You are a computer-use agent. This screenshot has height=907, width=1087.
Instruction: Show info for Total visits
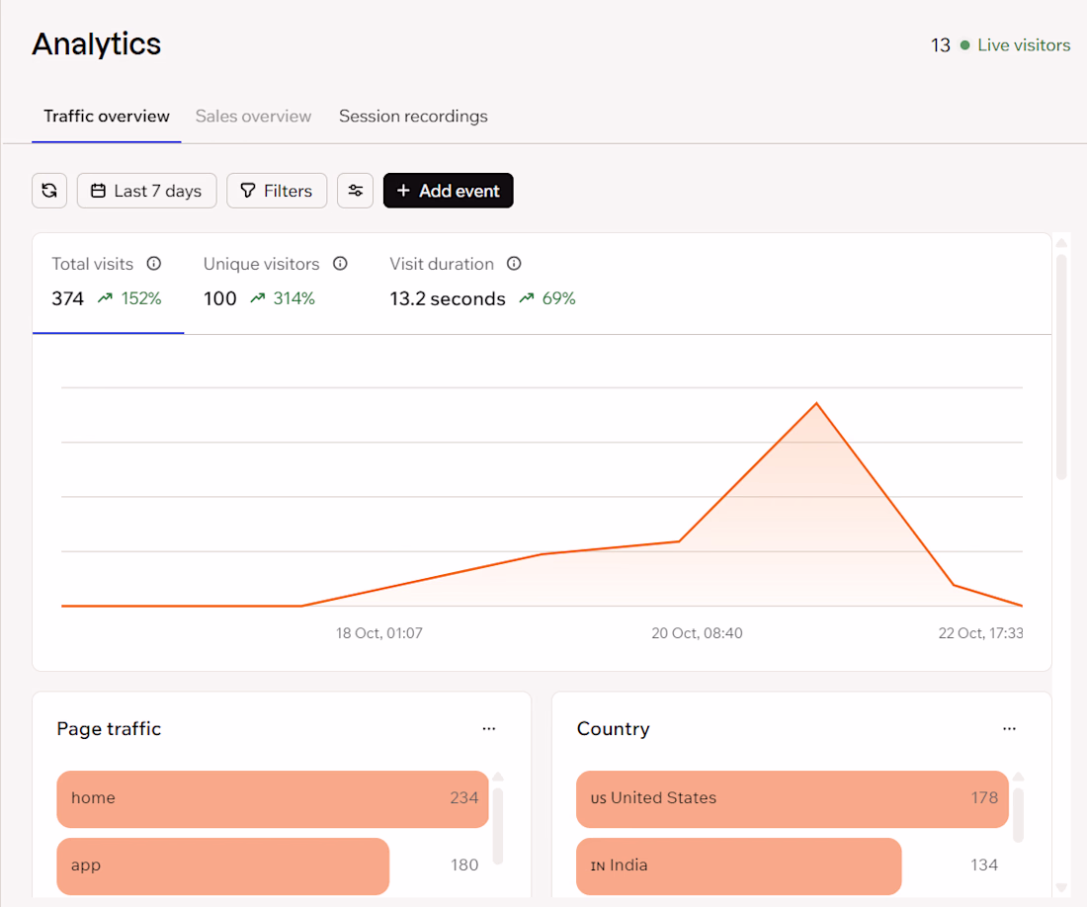(x=154, y=263)
